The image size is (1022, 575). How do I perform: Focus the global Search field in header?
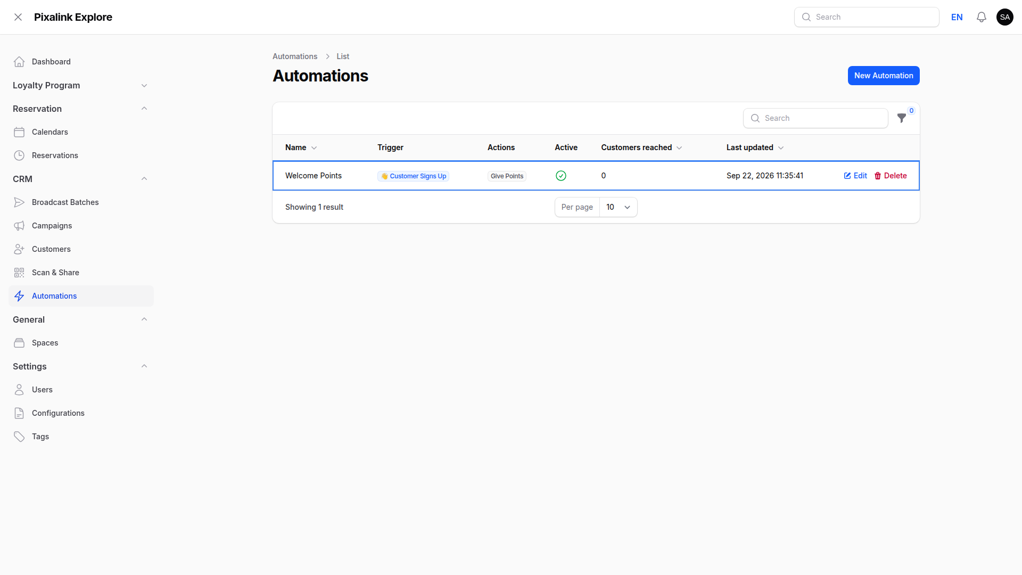(867, 17)
